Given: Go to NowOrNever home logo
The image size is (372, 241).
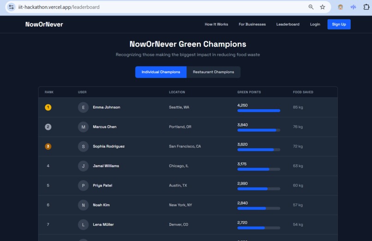Looking at the screenshot, I should coord(44,24).
